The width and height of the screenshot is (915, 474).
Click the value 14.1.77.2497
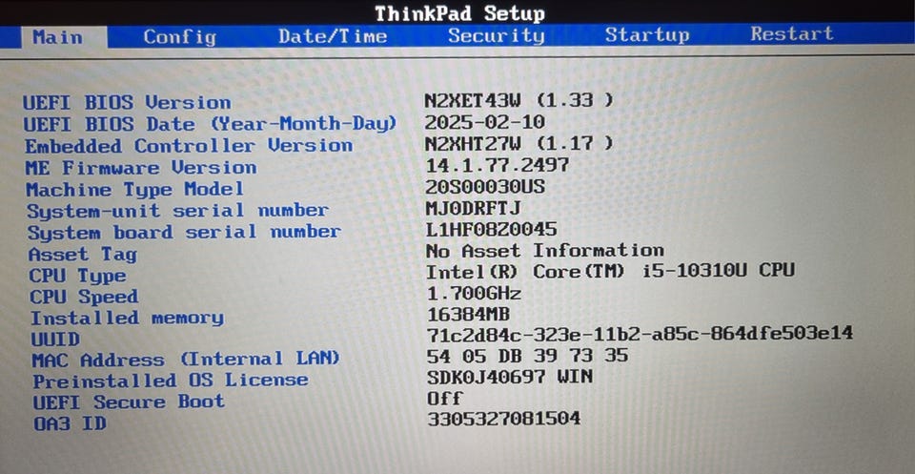click(497, 165)
